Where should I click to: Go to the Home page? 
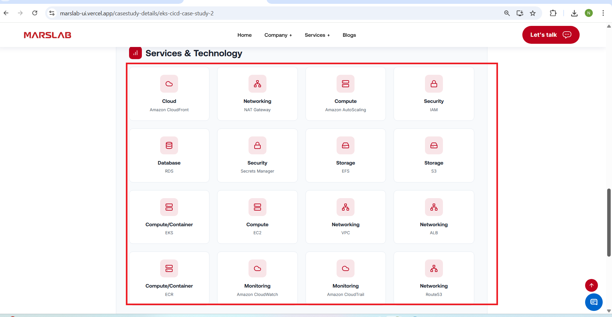tap(244, 35)
